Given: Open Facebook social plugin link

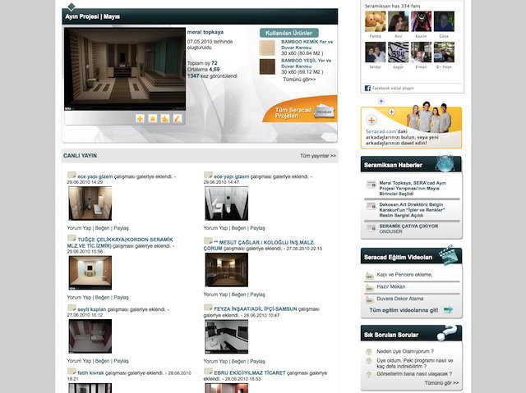Looking at the screenshot, I should point(393,88).
